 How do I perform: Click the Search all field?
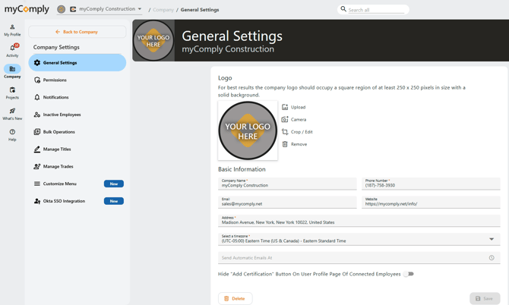coord(376,10)
